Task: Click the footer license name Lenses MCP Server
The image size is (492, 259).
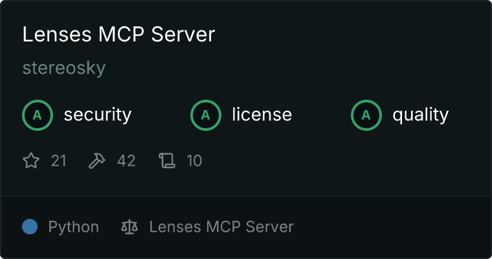Action: 221,227
